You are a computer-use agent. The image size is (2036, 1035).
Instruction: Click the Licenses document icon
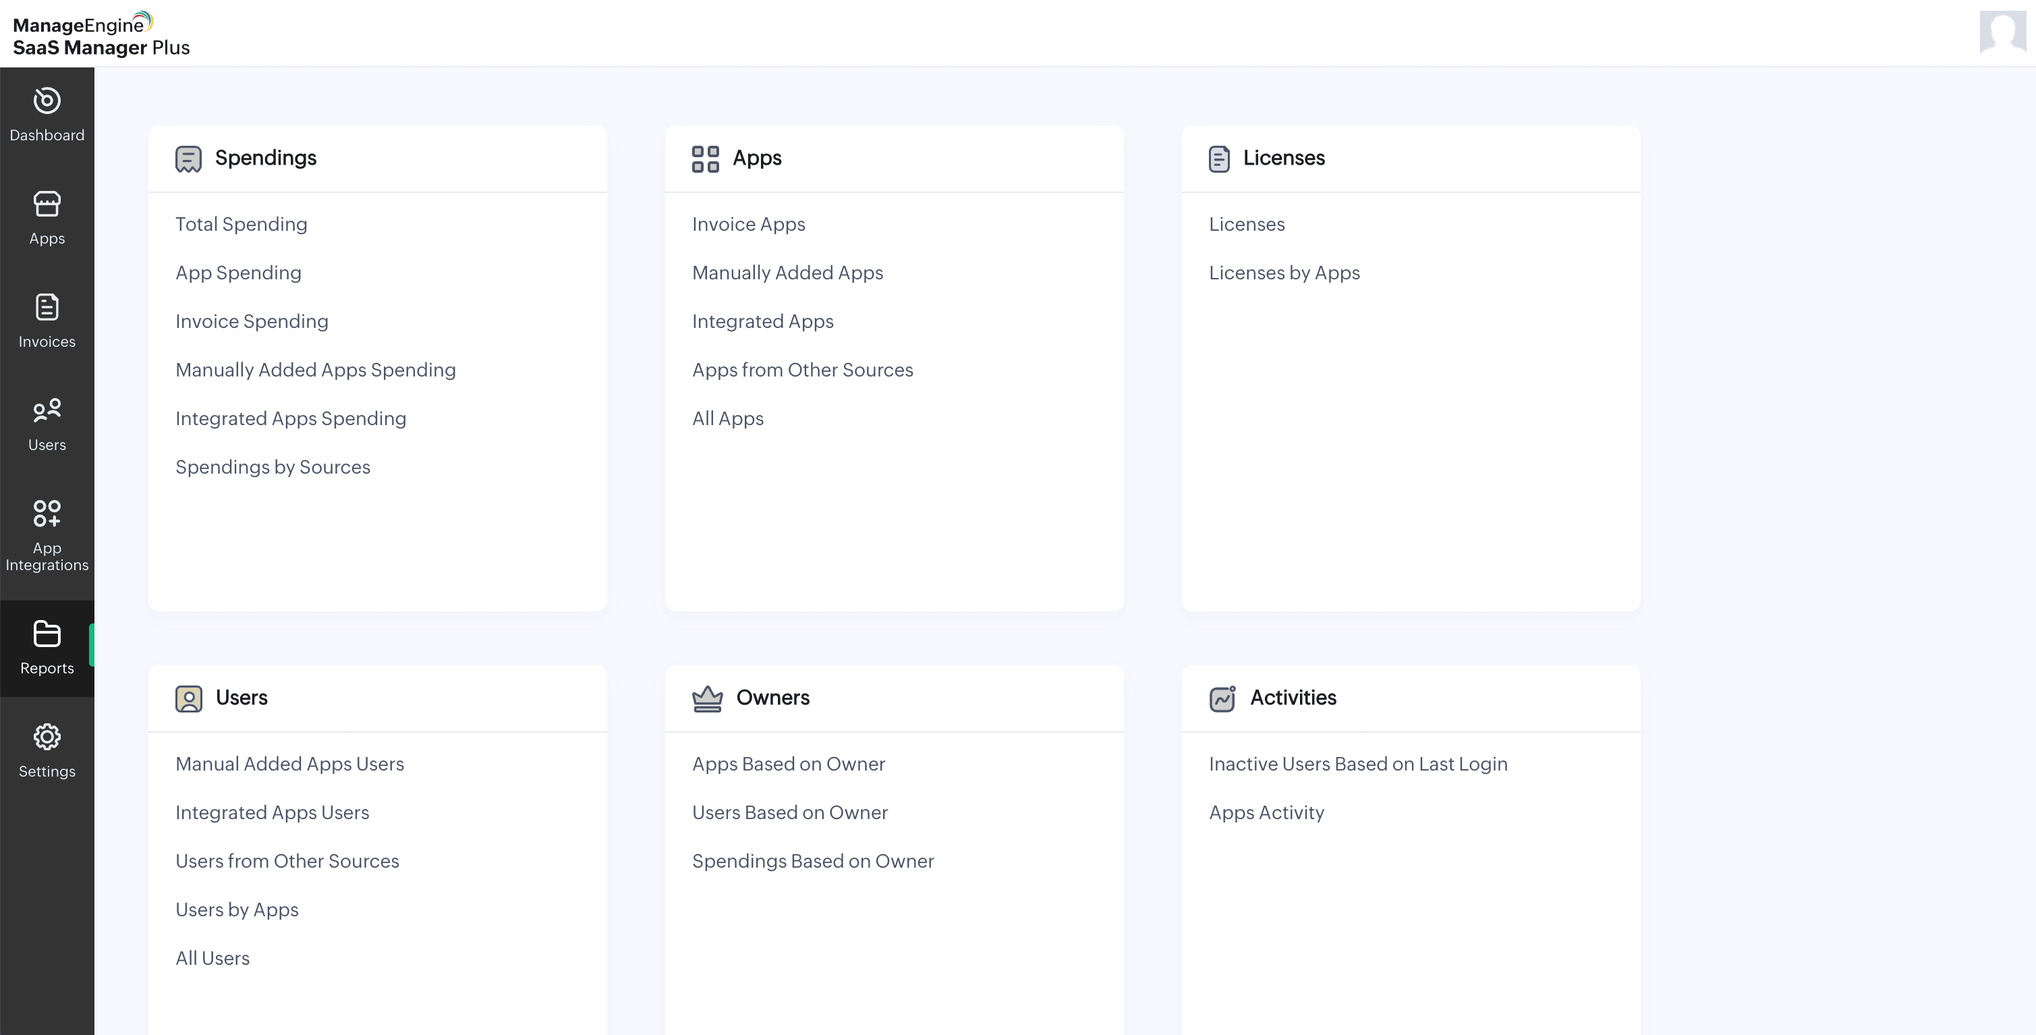(x=1219, y=158)
